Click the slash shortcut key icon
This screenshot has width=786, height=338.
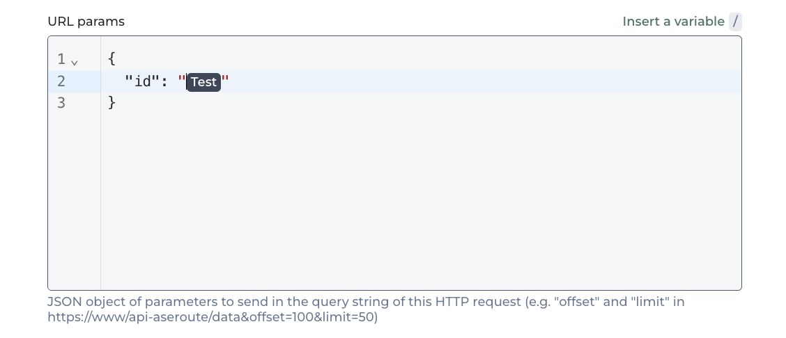735,22
